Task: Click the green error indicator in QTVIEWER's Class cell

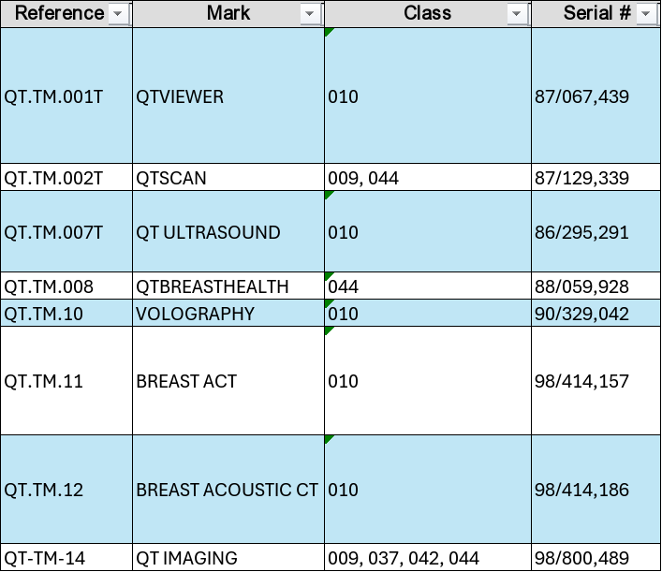Action: point(329,33)
